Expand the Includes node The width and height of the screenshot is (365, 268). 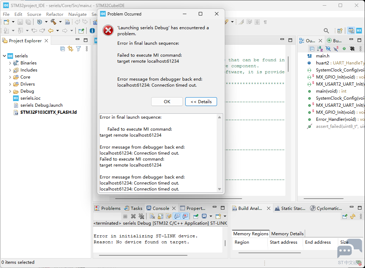click(10, 70)
